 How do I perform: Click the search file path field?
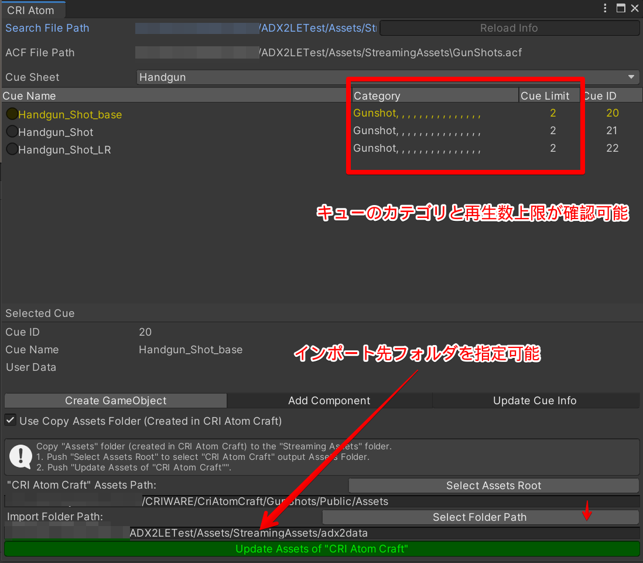(x=256, y=28)
